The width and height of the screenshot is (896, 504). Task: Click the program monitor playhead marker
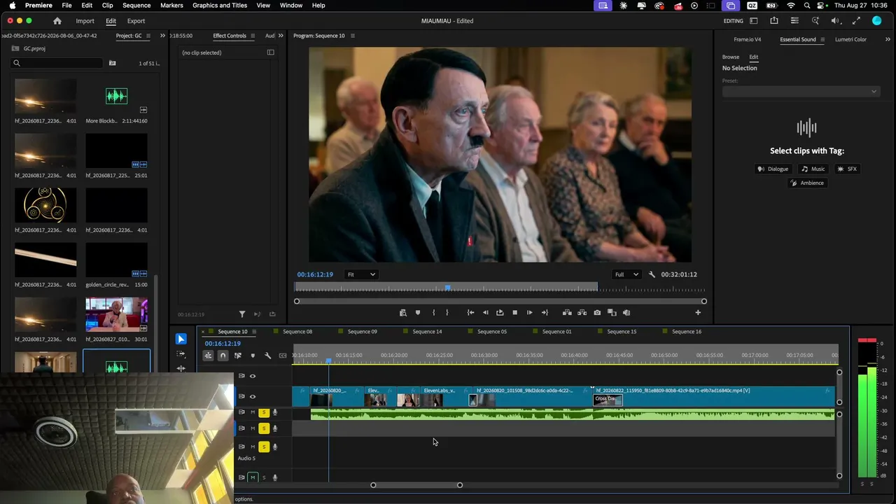click(x=447, y=288)
